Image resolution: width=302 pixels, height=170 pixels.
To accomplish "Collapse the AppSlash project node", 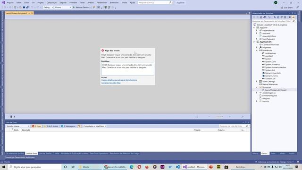I will (254, 28).
